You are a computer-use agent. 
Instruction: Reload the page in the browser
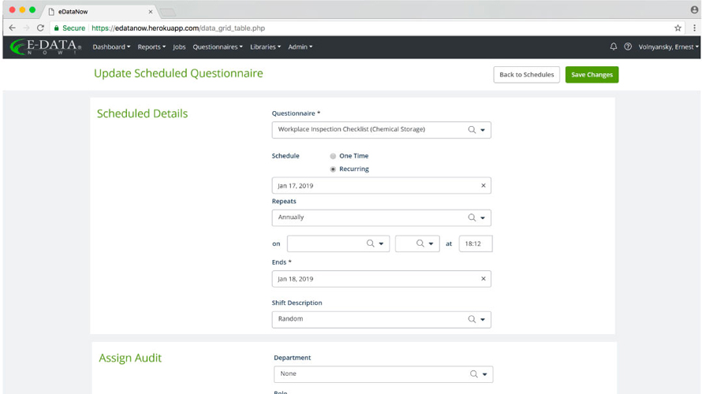40,28
